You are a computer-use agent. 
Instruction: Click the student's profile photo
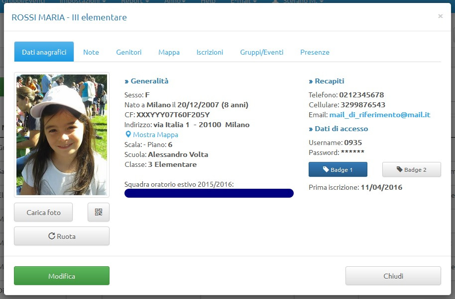click(62, 135)
